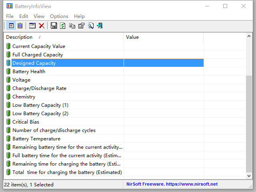
Task: Open the View menu
Action: point(39,16)
